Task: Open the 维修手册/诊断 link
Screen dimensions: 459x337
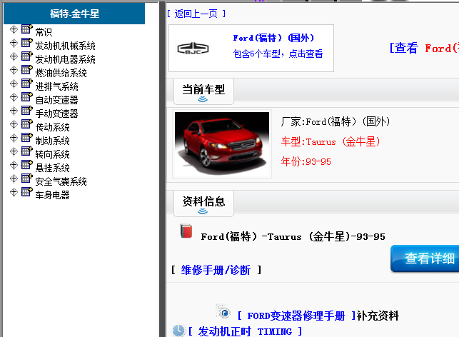Action: 216,270
